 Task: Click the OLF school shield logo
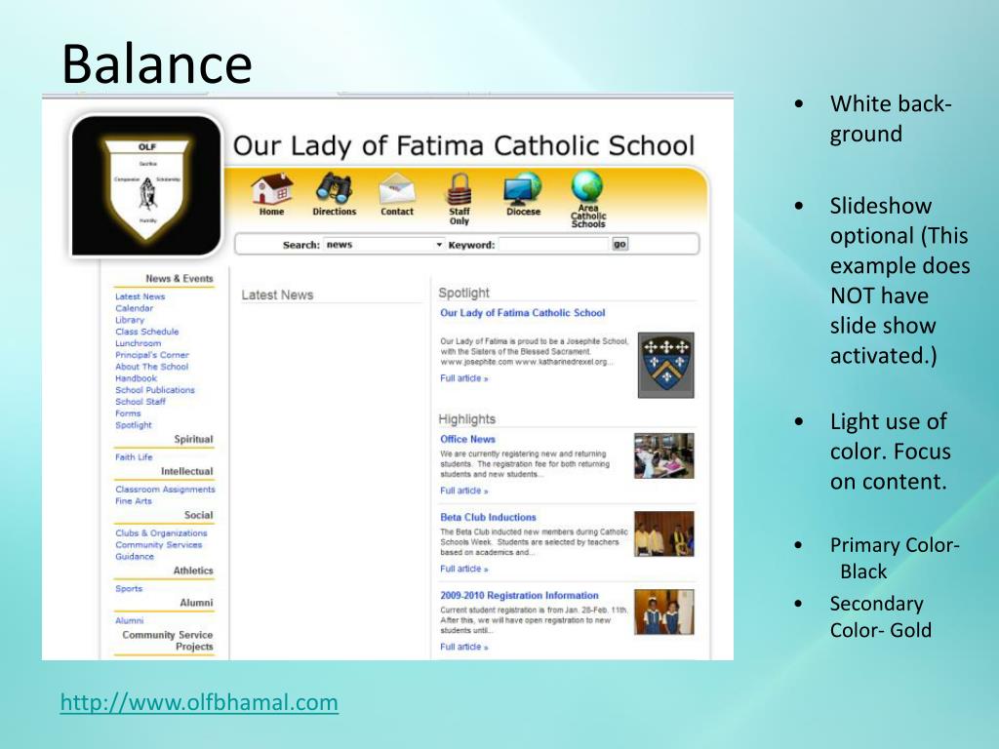point(147,188)
